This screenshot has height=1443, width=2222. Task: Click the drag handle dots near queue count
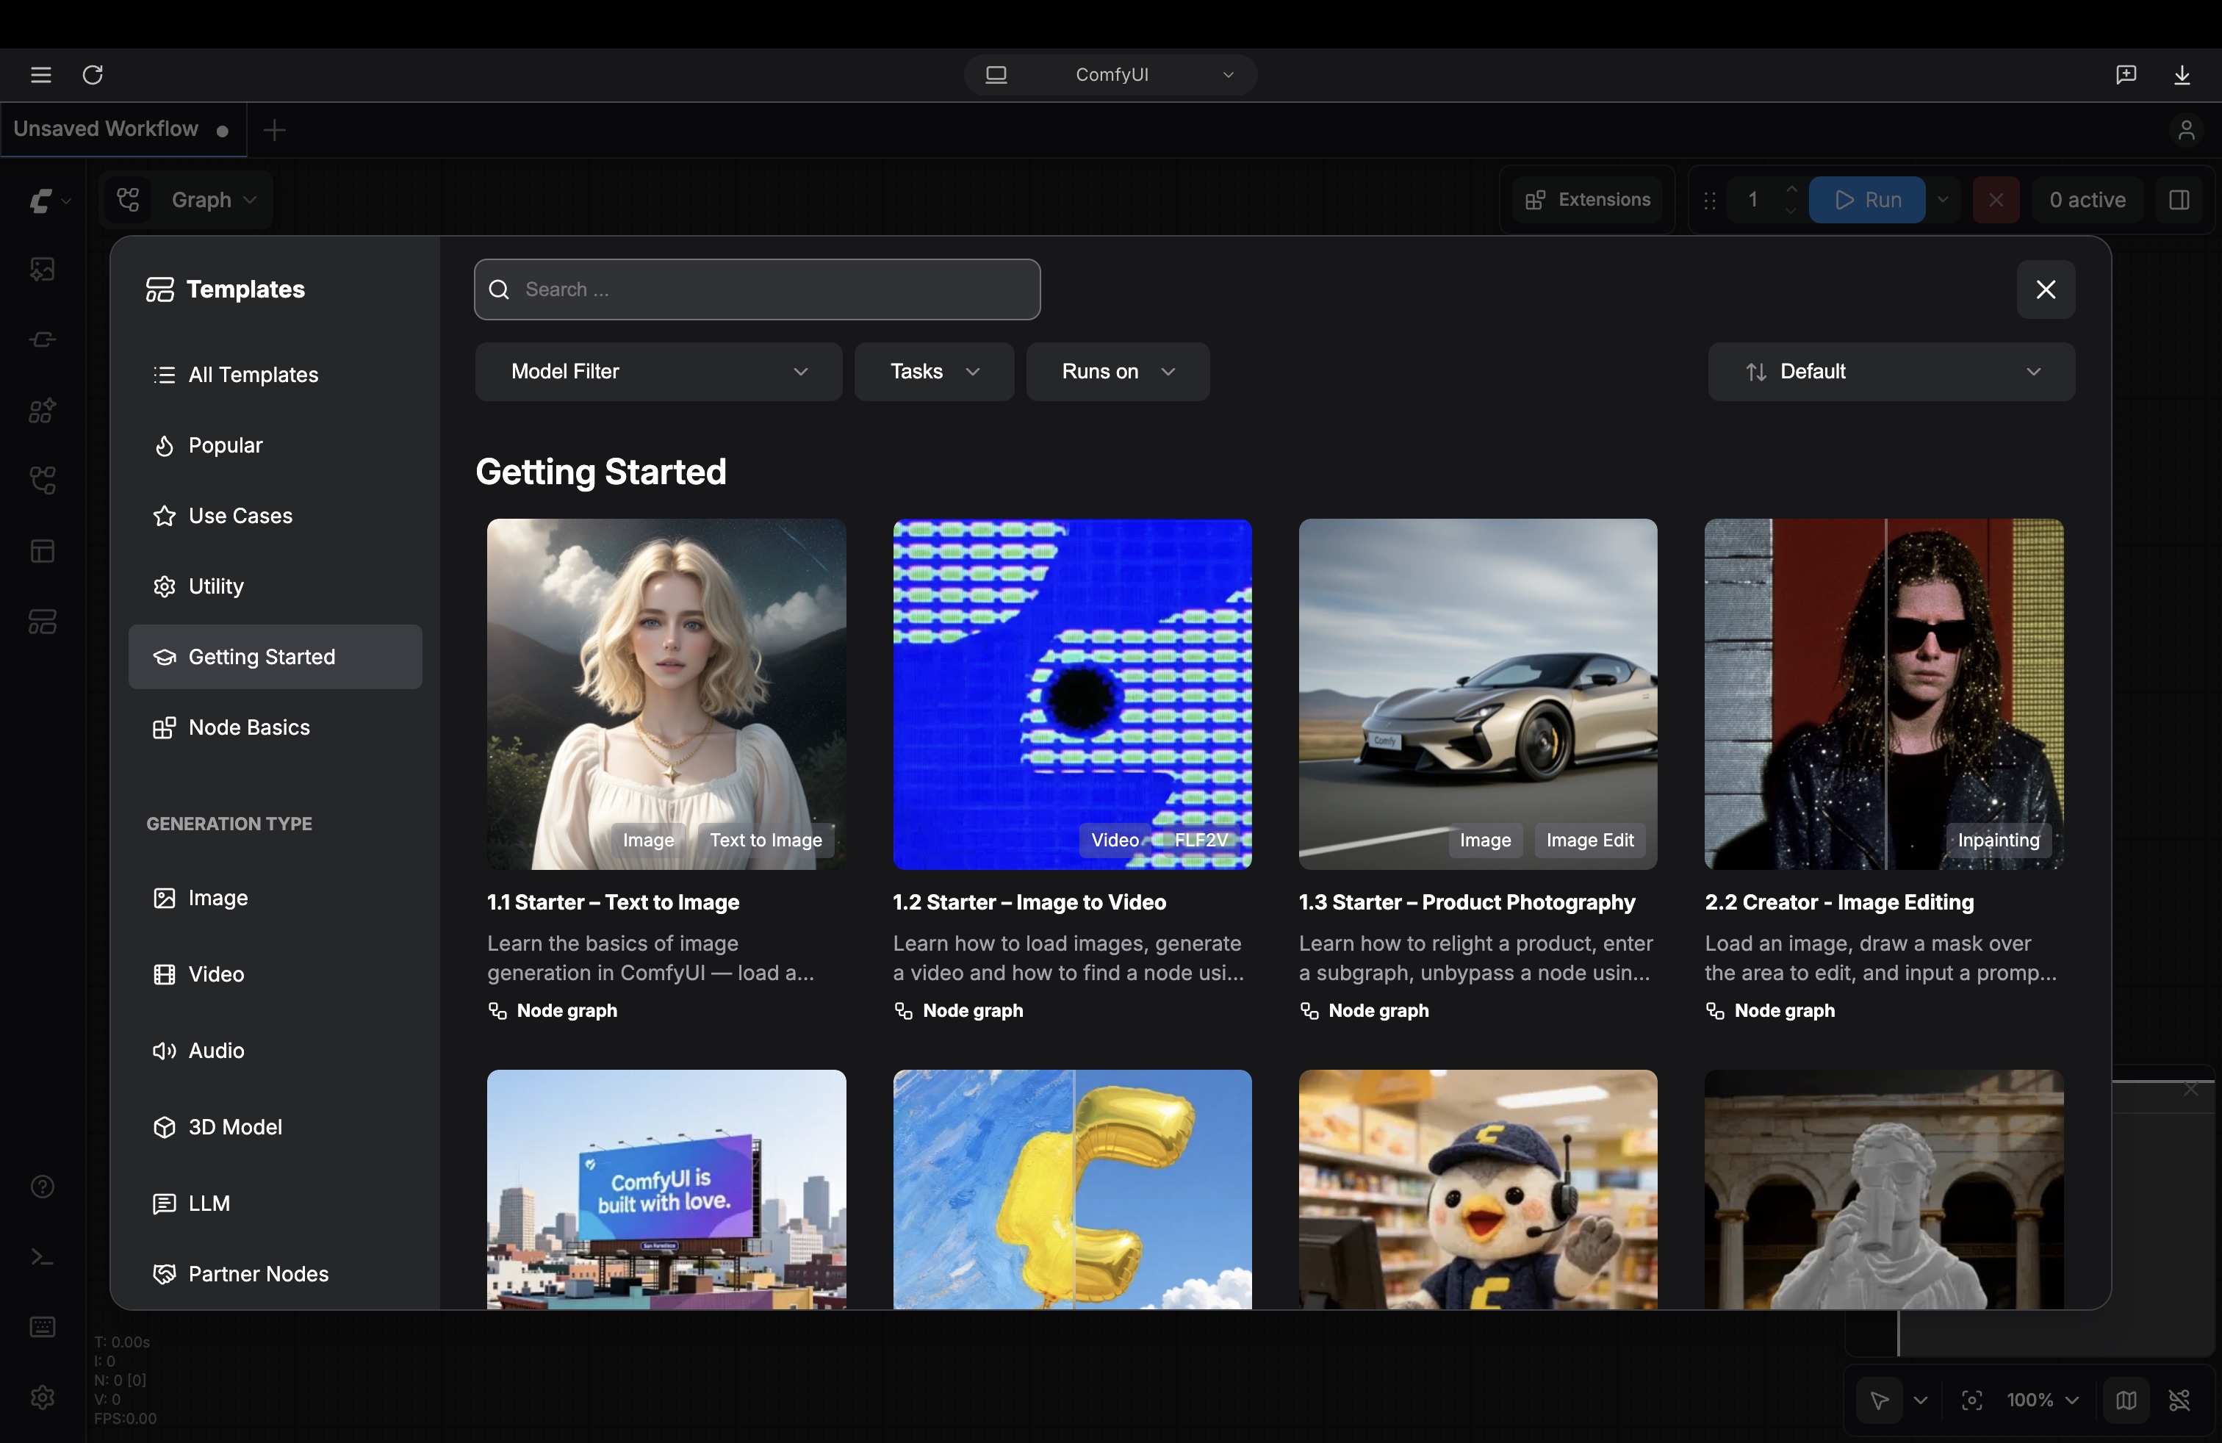pos(1709,200)
